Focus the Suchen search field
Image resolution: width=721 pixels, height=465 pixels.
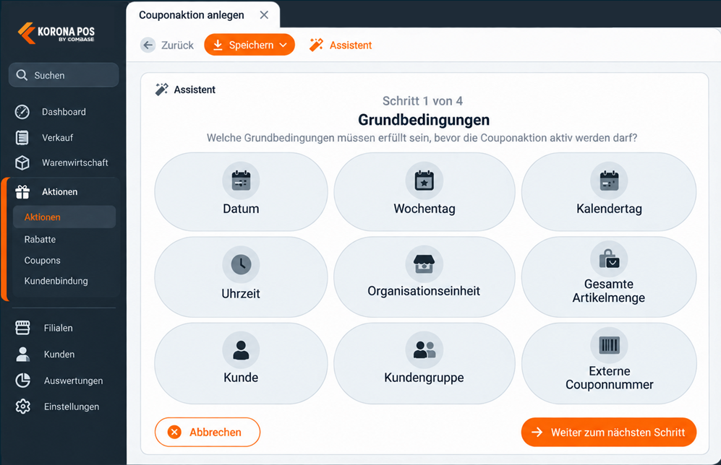tap(64, 75)
